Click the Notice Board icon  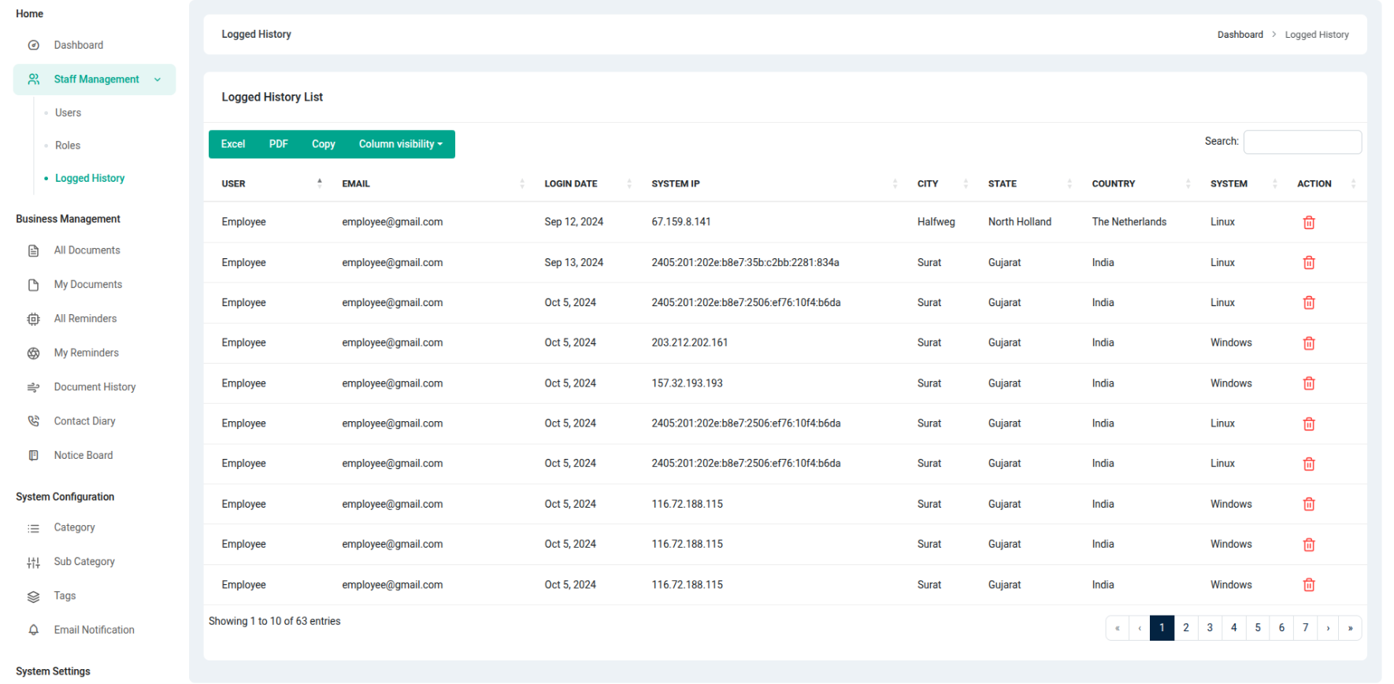click(34, 456)
